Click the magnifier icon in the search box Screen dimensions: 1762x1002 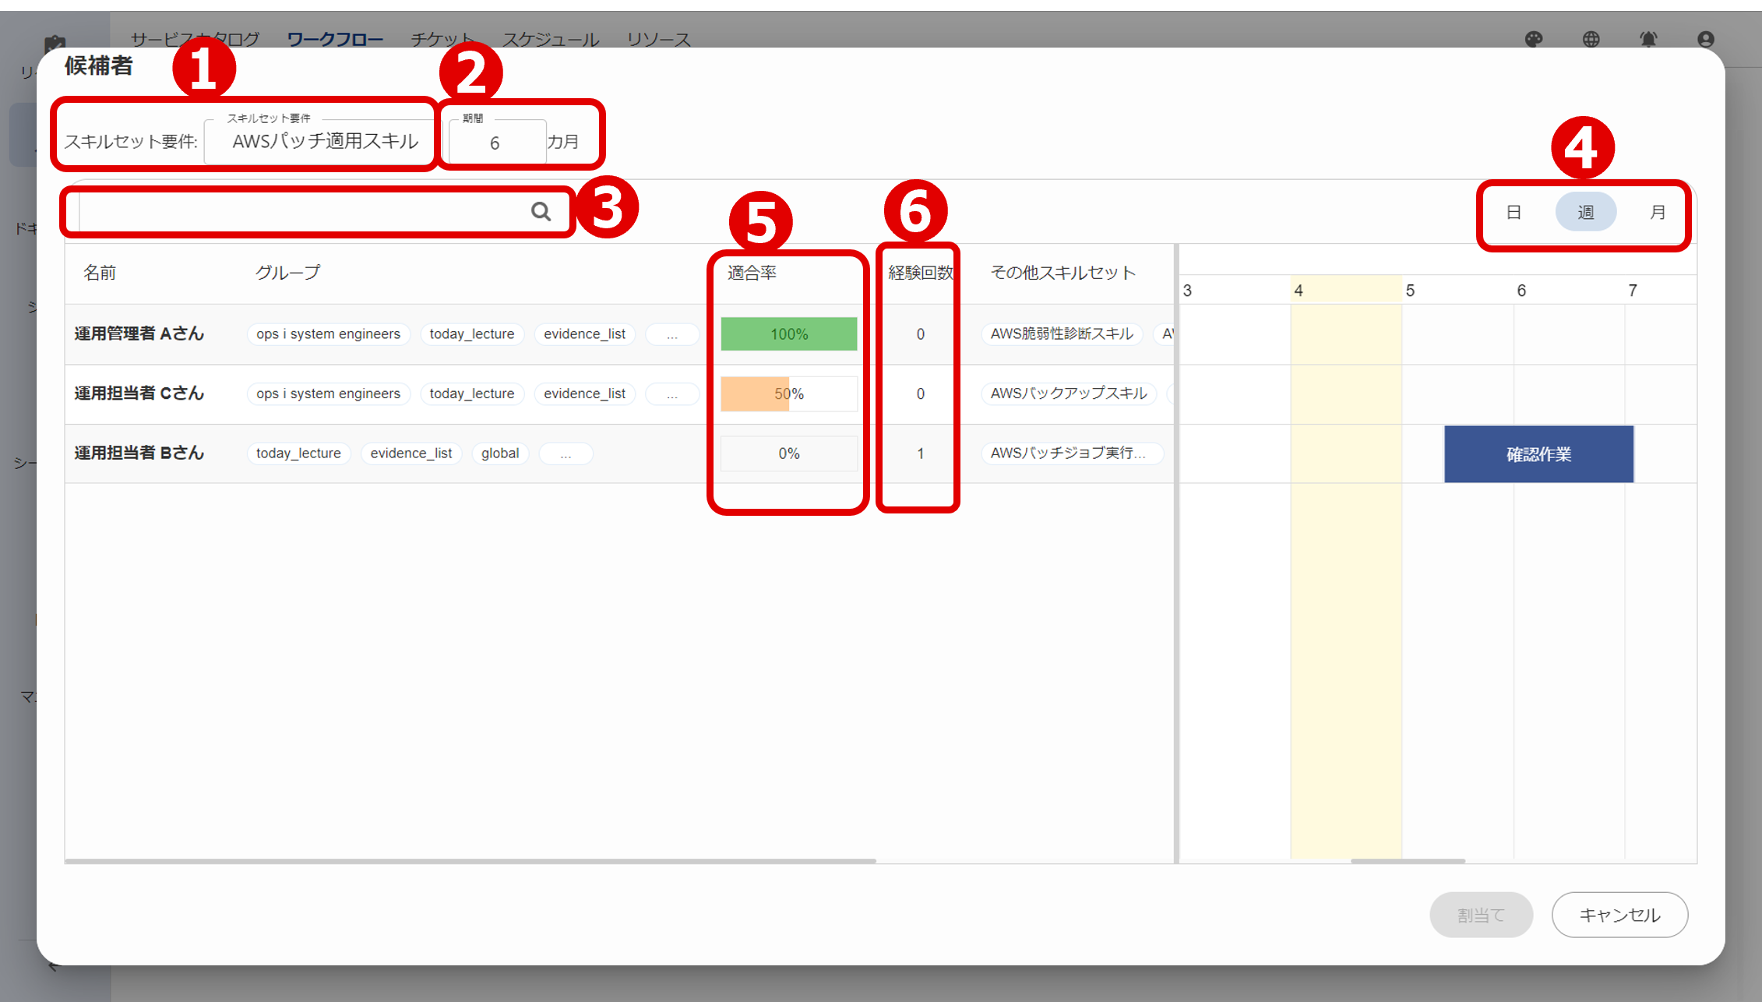pyautogui.click(x=541, y=211)
